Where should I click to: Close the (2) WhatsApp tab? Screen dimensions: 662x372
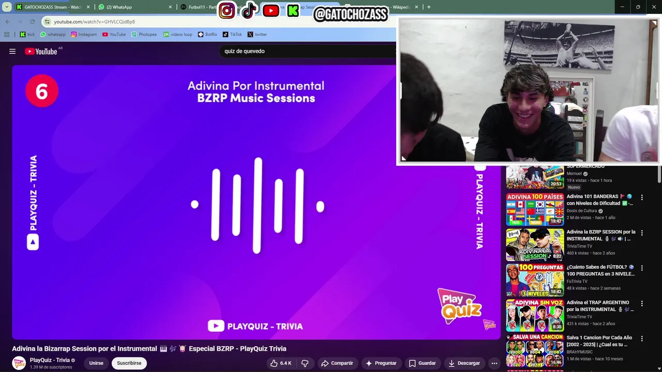pos(170,7)
